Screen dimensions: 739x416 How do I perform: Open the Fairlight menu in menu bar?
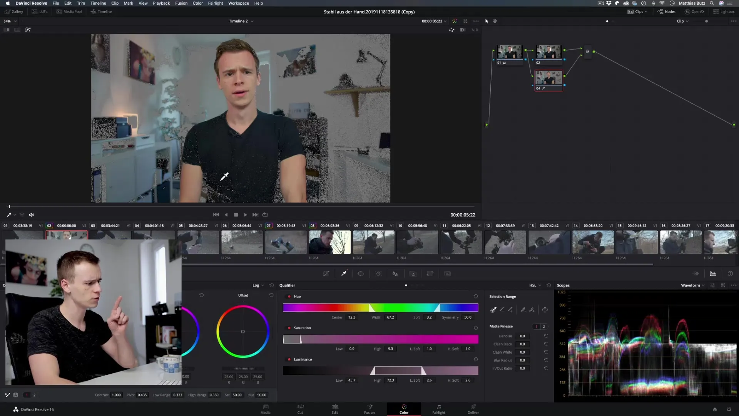point(216,3)
